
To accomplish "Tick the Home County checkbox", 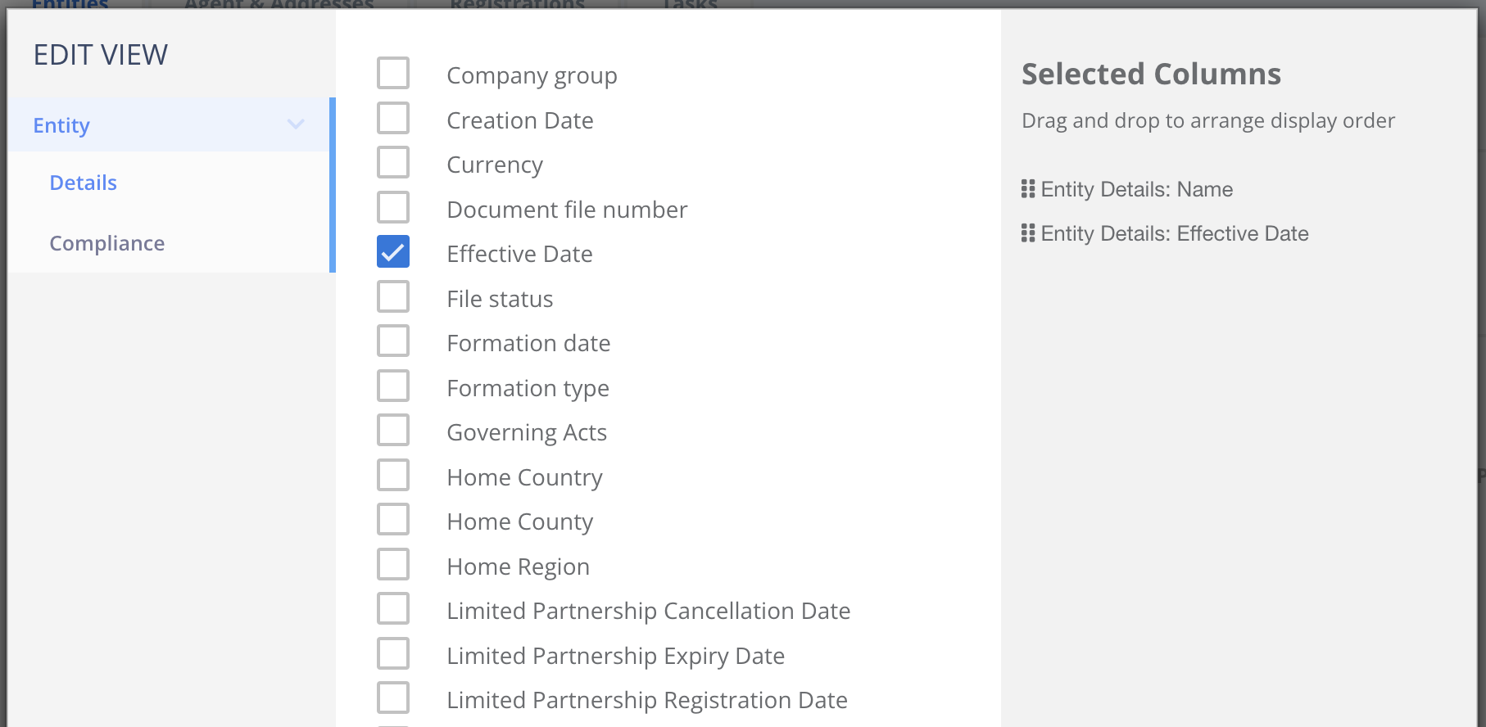I will [393, 520].
